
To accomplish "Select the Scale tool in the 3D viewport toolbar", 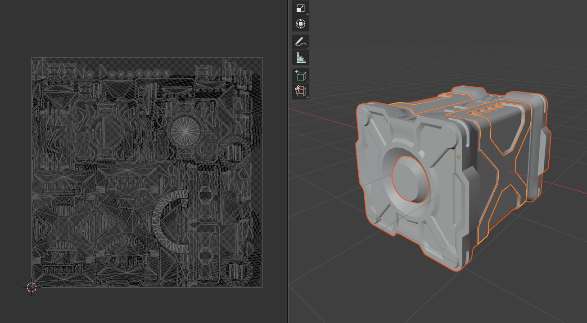I will [x=301, y=8].
